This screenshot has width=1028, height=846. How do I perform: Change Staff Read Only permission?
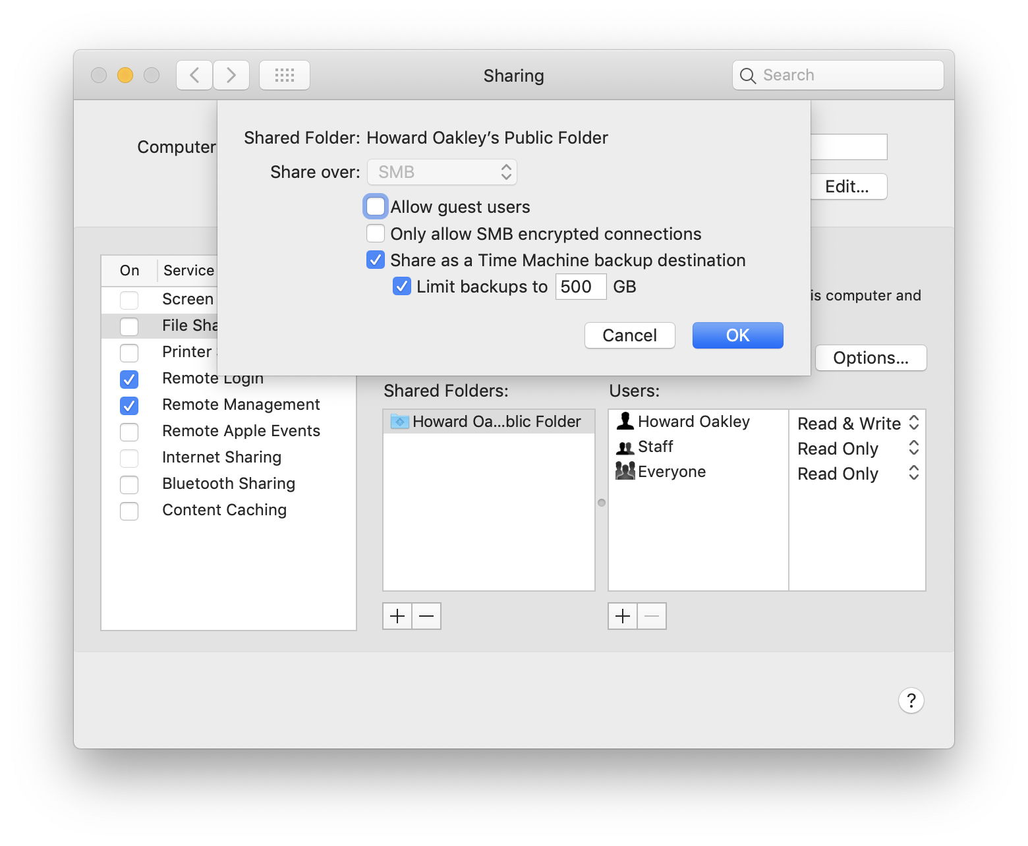point(857,449)
